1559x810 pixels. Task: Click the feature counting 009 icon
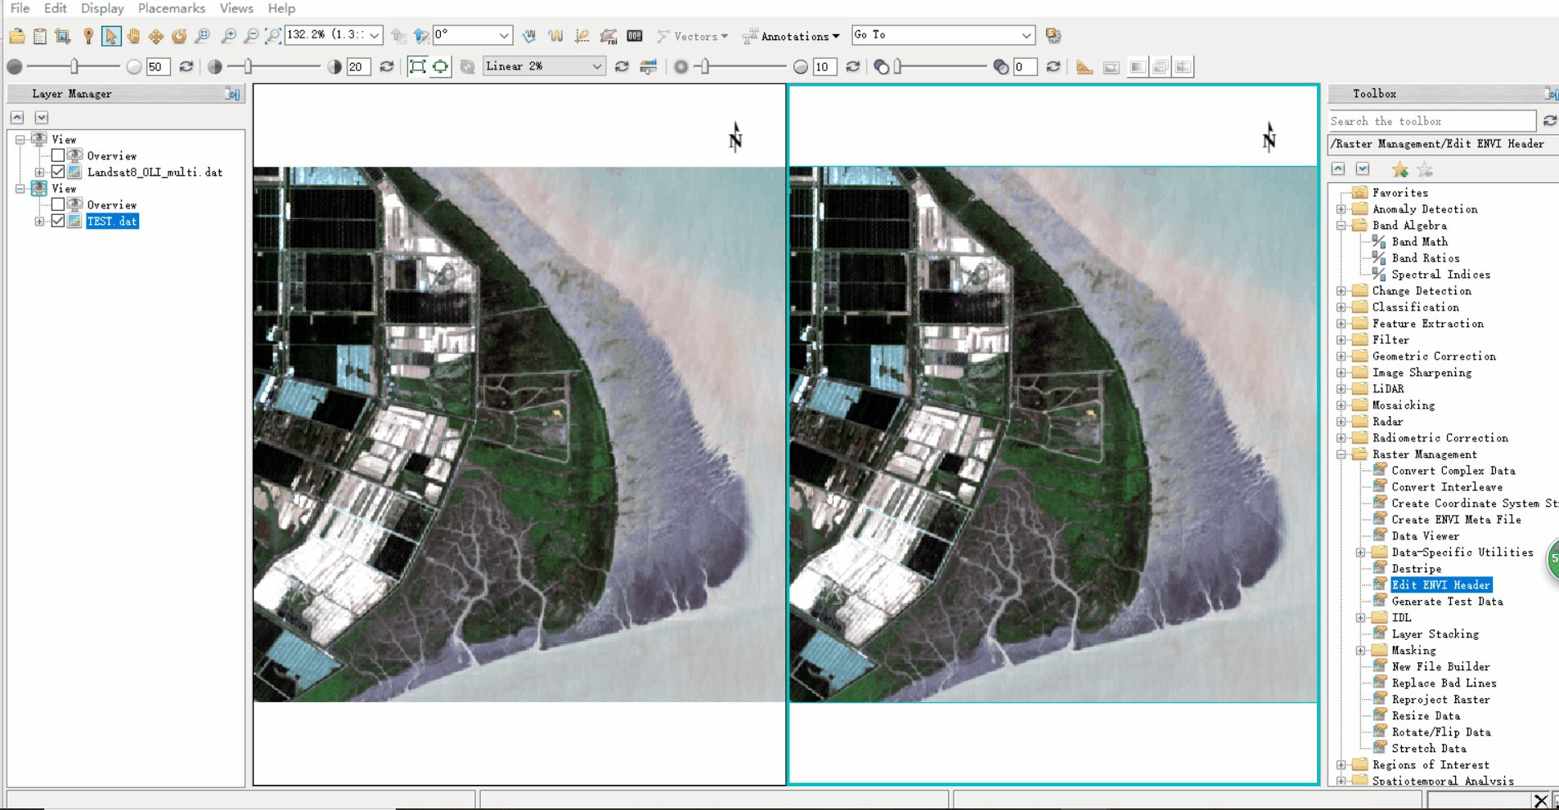point(635,36)
